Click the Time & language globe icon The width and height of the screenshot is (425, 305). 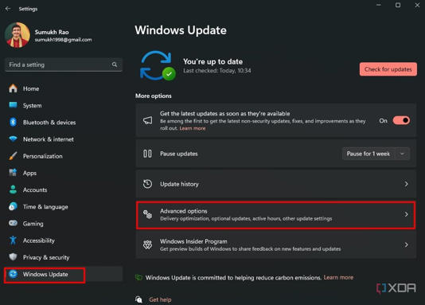tap(13, 206)
